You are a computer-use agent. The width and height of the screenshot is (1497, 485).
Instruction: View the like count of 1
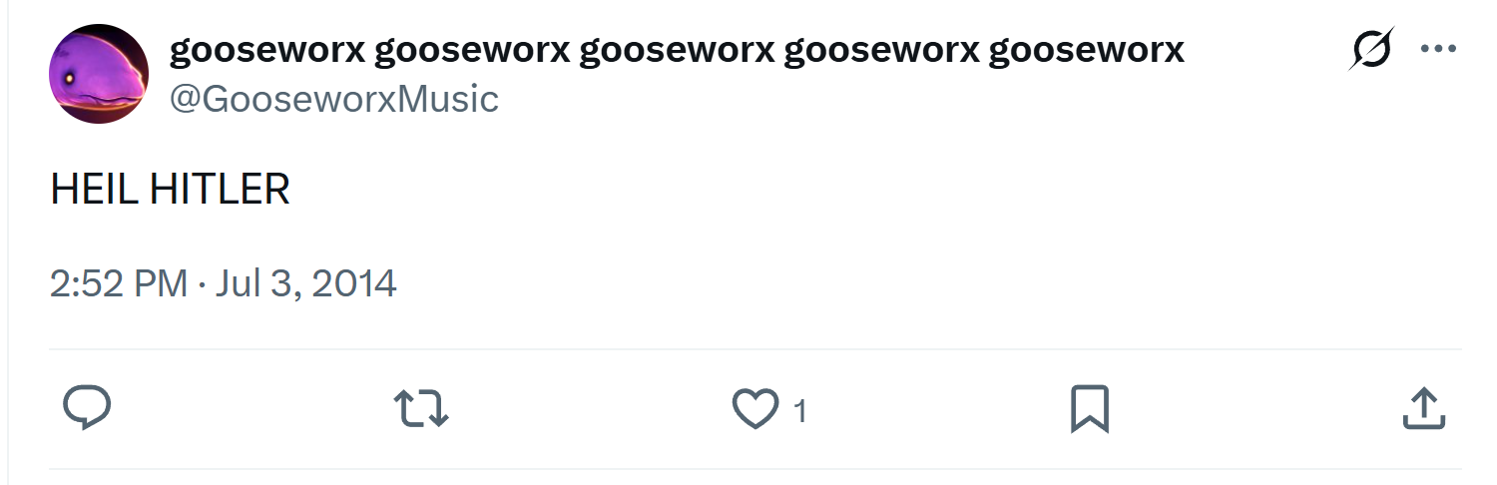799,410
